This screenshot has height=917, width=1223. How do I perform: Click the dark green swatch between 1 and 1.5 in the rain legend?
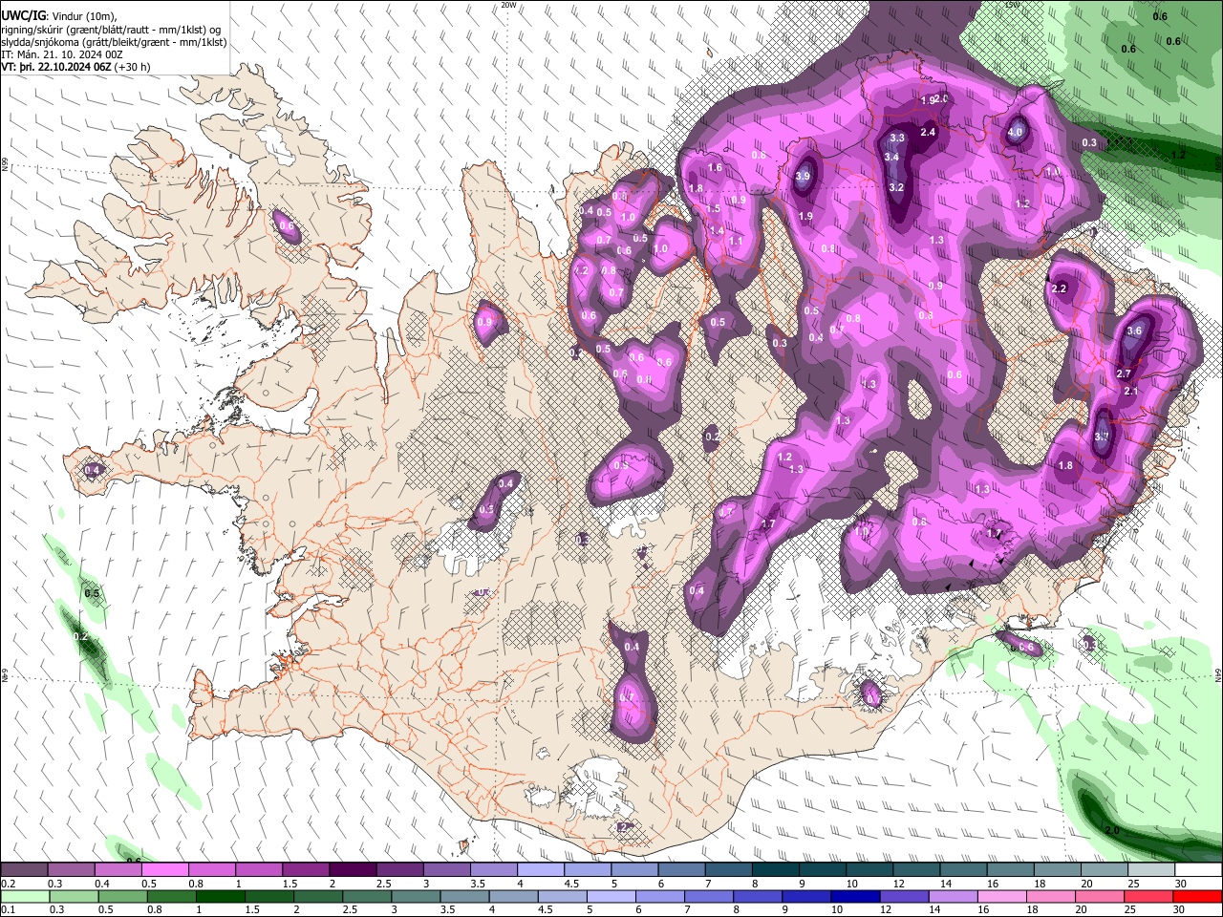point(221,896)
